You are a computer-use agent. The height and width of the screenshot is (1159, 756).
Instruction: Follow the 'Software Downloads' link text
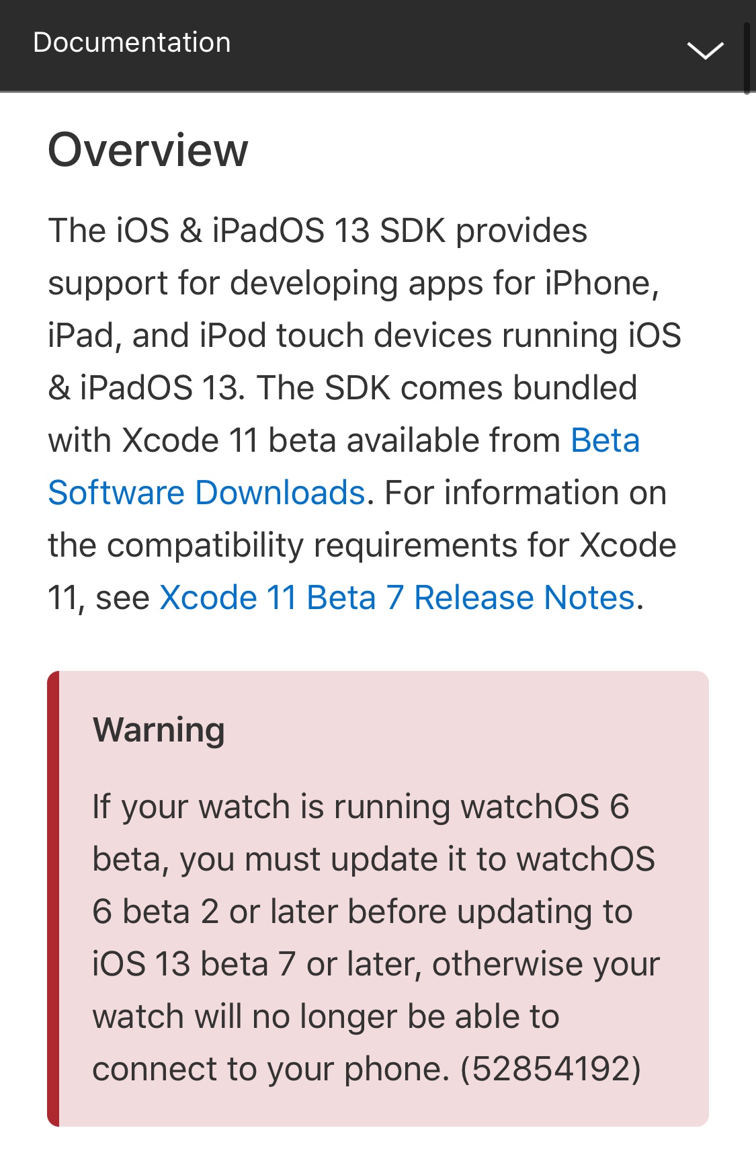click(x=206, y=493)
